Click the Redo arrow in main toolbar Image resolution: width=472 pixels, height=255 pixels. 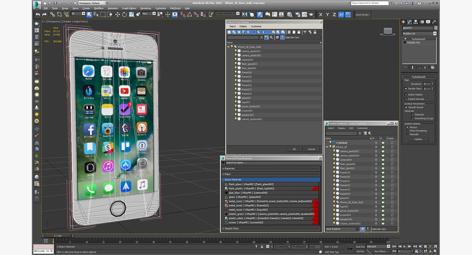(x=44, y=14)
